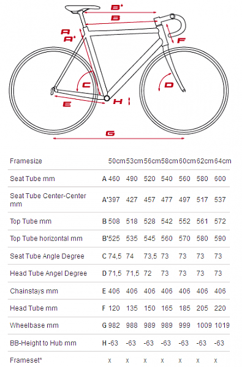
Task: Click the 1019 wheelbase value
Action: (x=222, y=325)
